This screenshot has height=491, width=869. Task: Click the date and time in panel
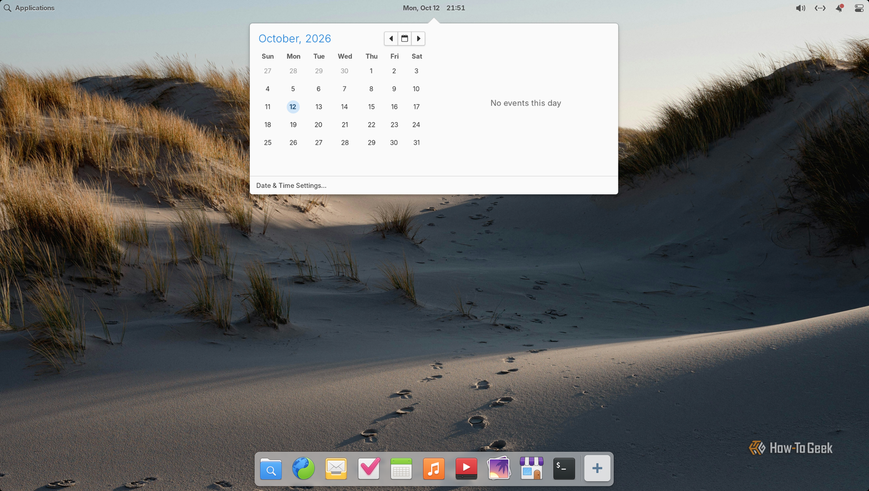click(x=434, y=8)
